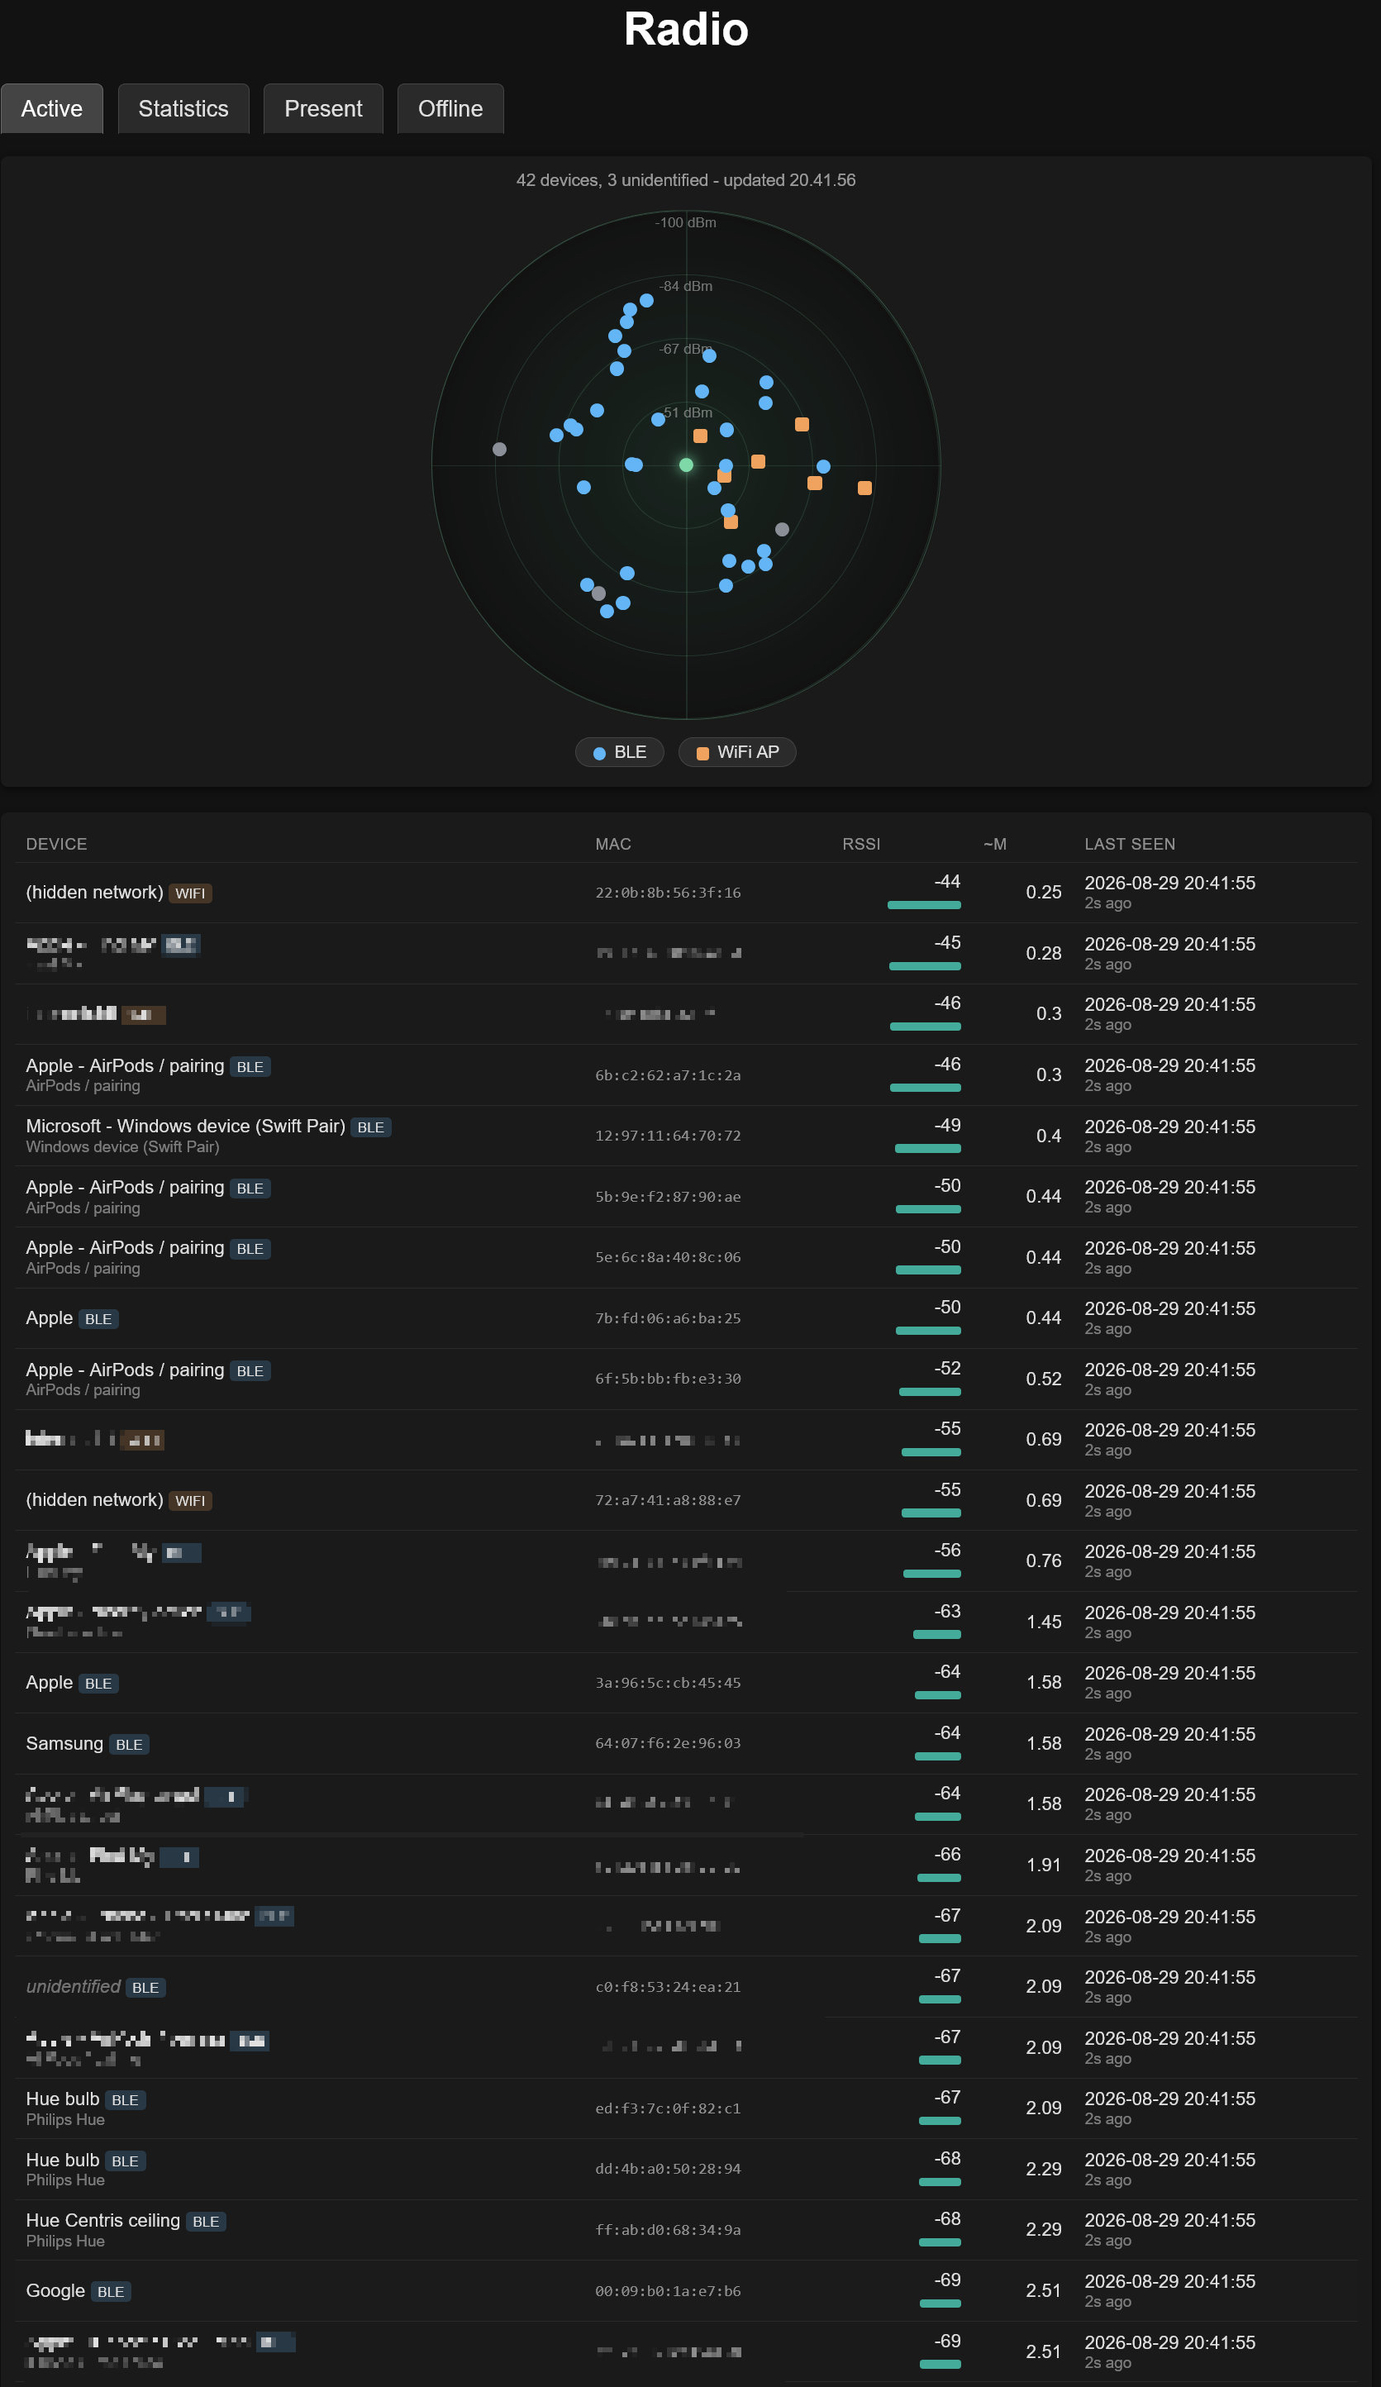
Task: Select MAC address 5b:9e:f2:87:90:ae
Action: click(668, 1196)
